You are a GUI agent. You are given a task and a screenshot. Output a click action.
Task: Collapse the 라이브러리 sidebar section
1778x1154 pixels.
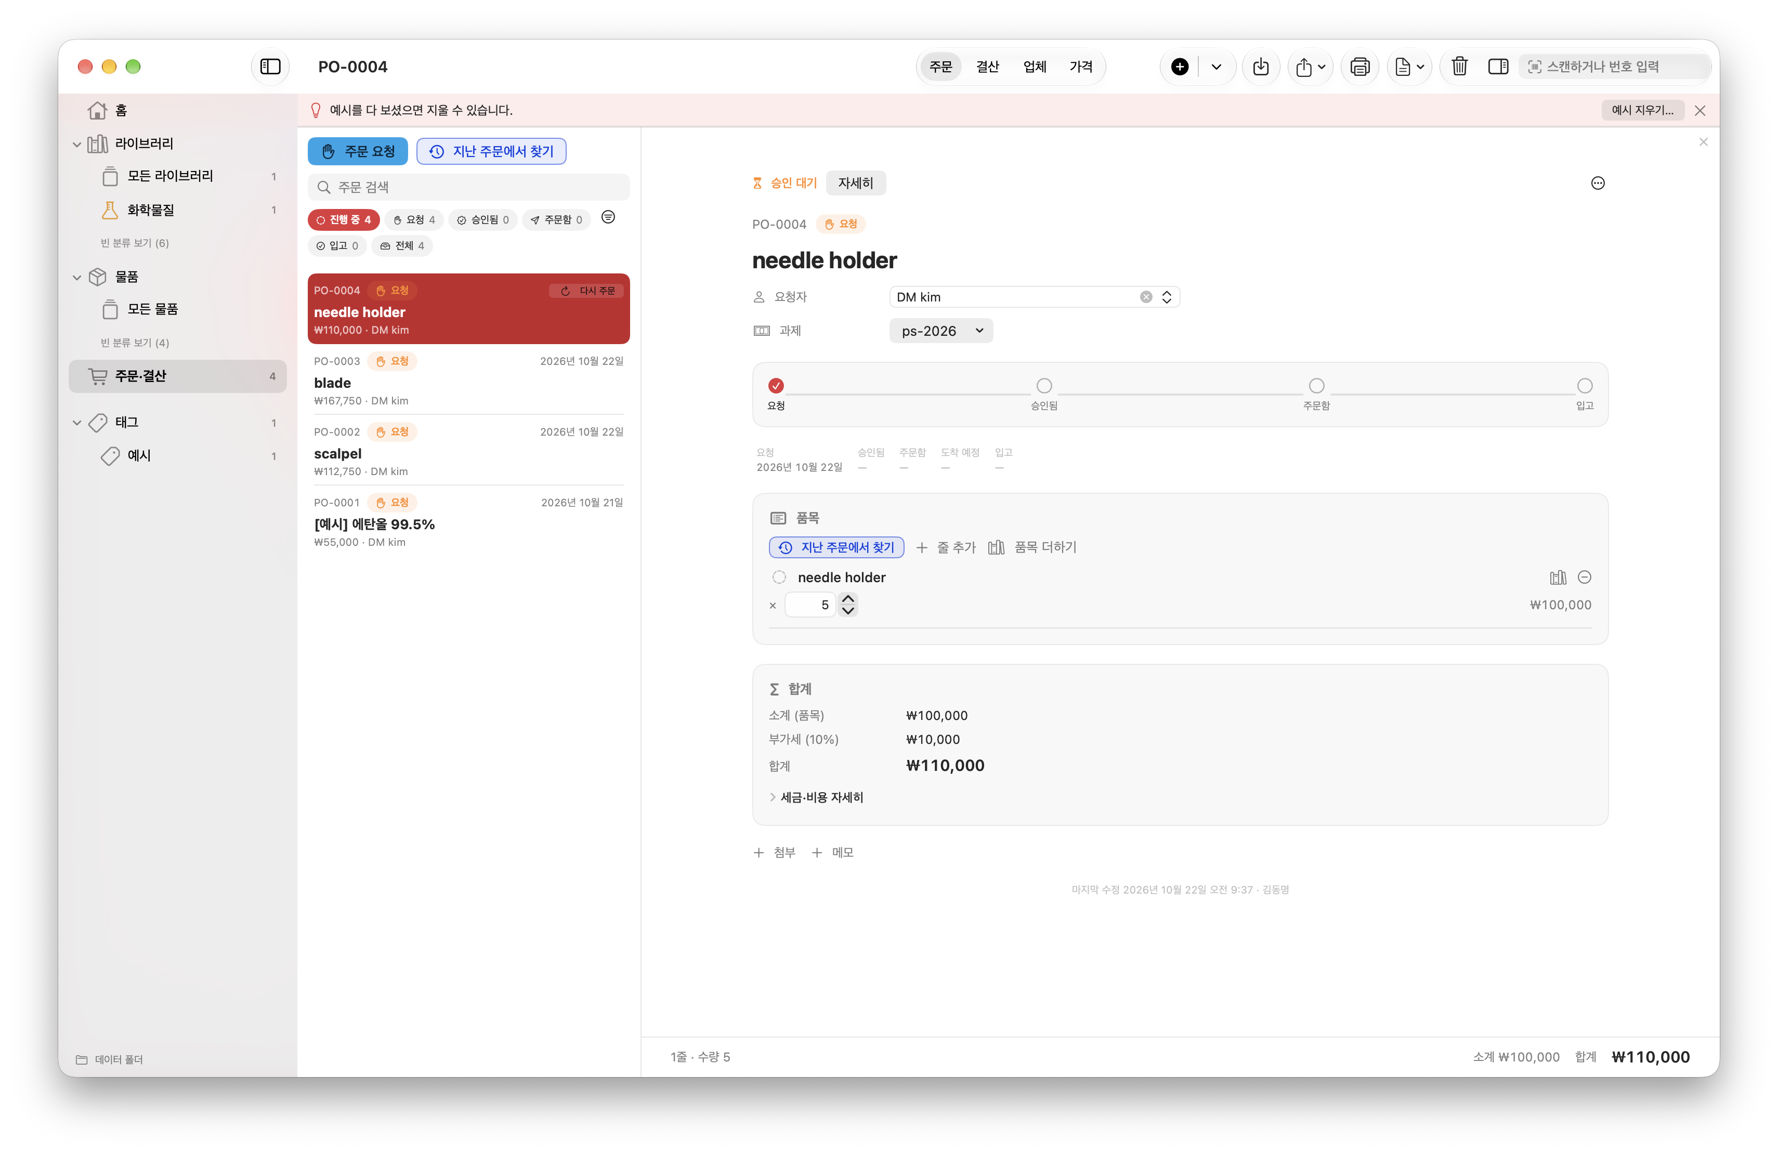(76, 144)
